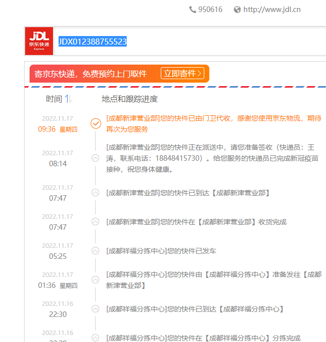The image size is (326, 342).
Task: Click the JDL Express logo
Action: coord(39,41)
